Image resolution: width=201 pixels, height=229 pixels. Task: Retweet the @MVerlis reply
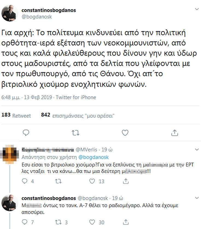pyautogui.click(x=58, y=181)
